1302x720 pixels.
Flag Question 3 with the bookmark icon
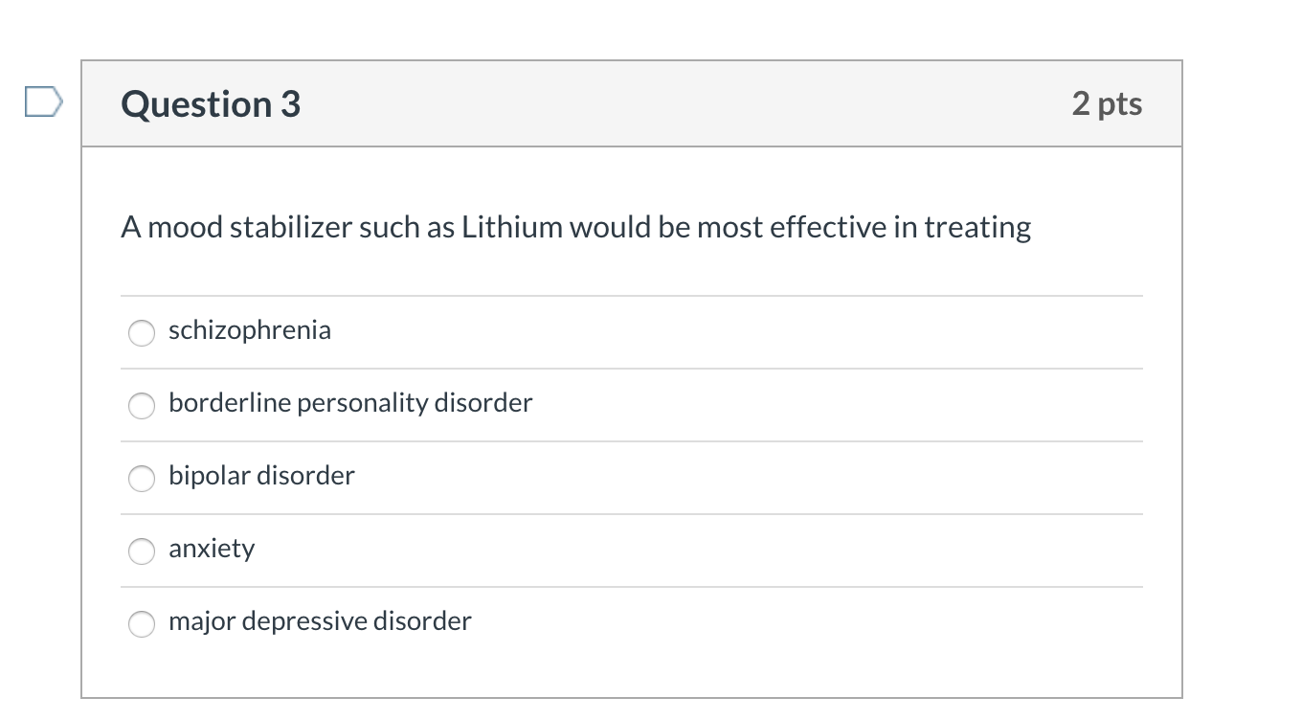(x=44, y=101)
